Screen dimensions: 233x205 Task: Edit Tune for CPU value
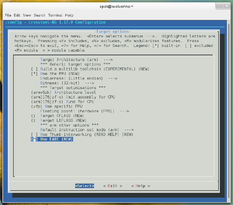[x=62, y=102]
